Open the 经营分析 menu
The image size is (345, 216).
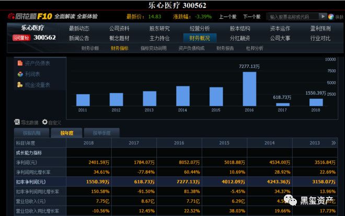[x=200, y=28]
